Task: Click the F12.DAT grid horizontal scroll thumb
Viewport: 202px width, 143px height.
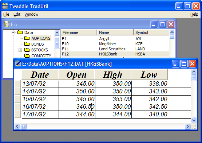Action: [23, 126]
